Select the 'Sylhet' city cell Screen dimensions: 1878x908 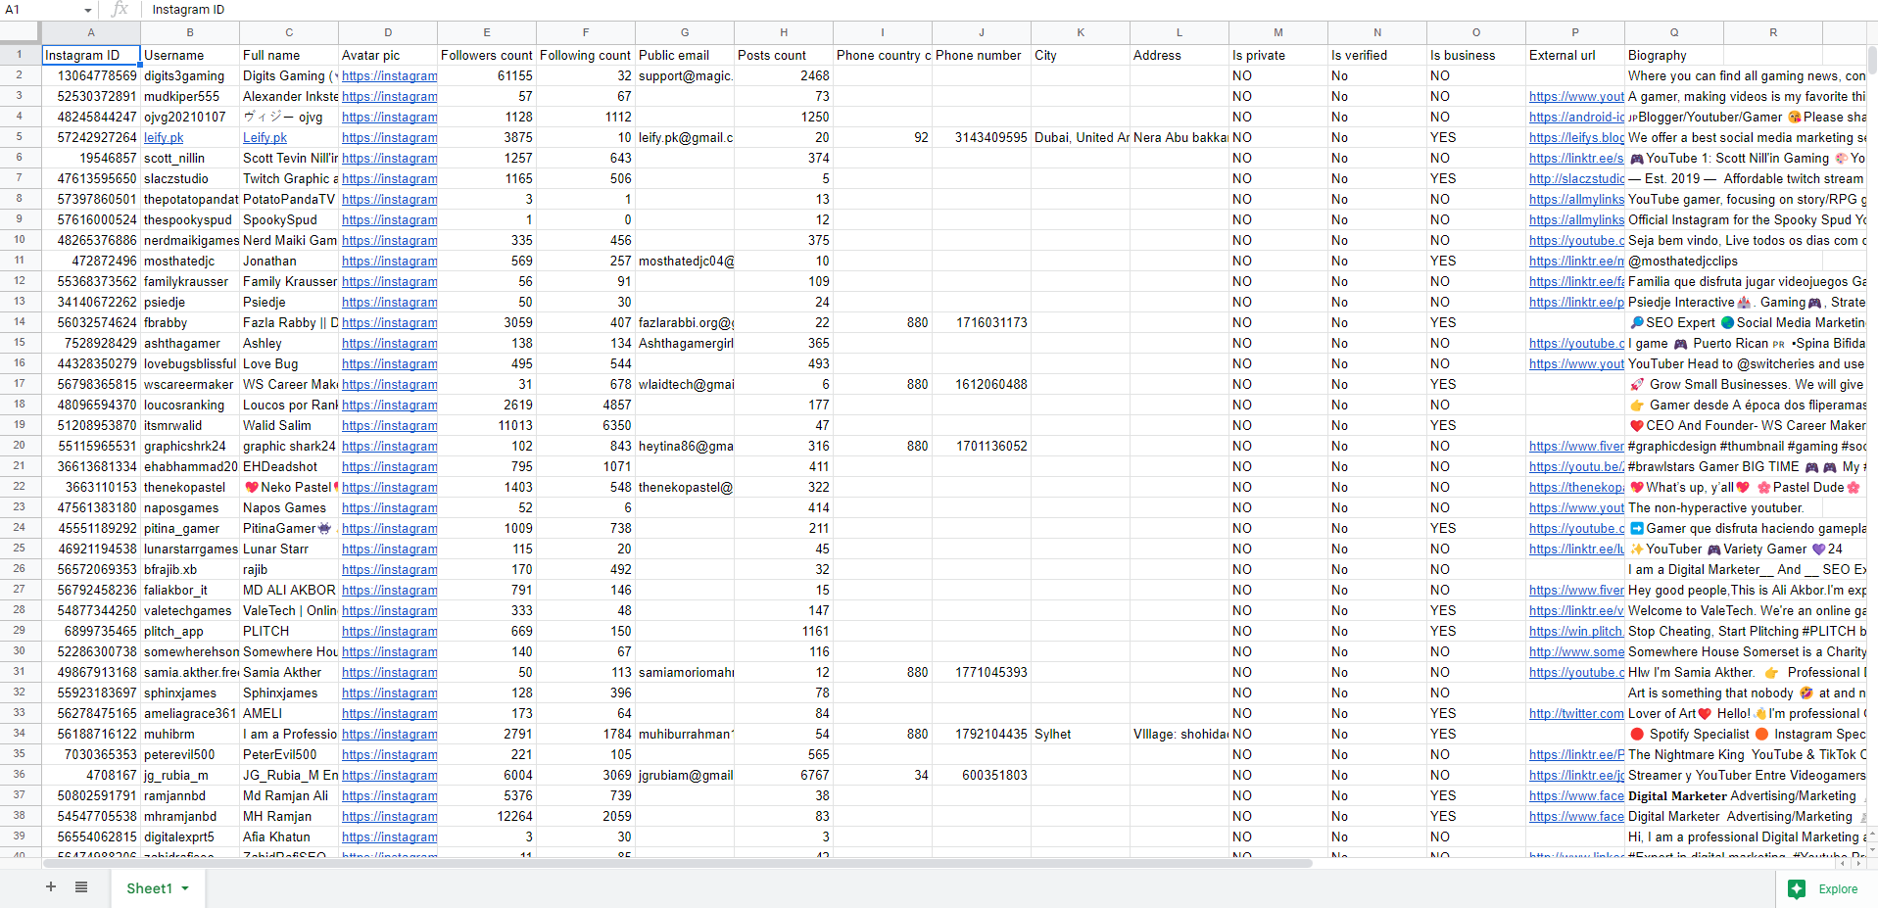1081,734
